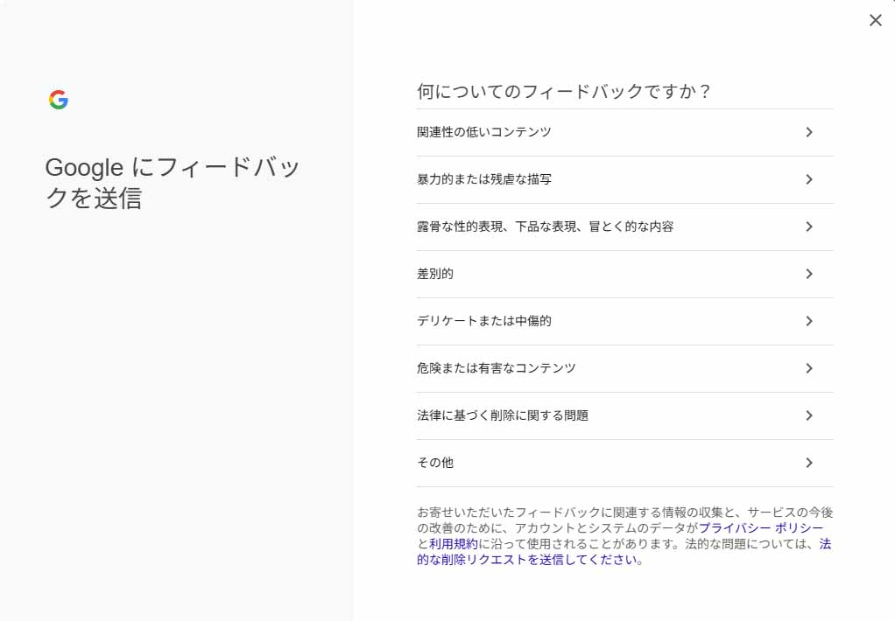Image resolution: width=895 pixels, height=621 pixels.
Task: Expand chevron for 差別的 row
Action: point(809,275)
